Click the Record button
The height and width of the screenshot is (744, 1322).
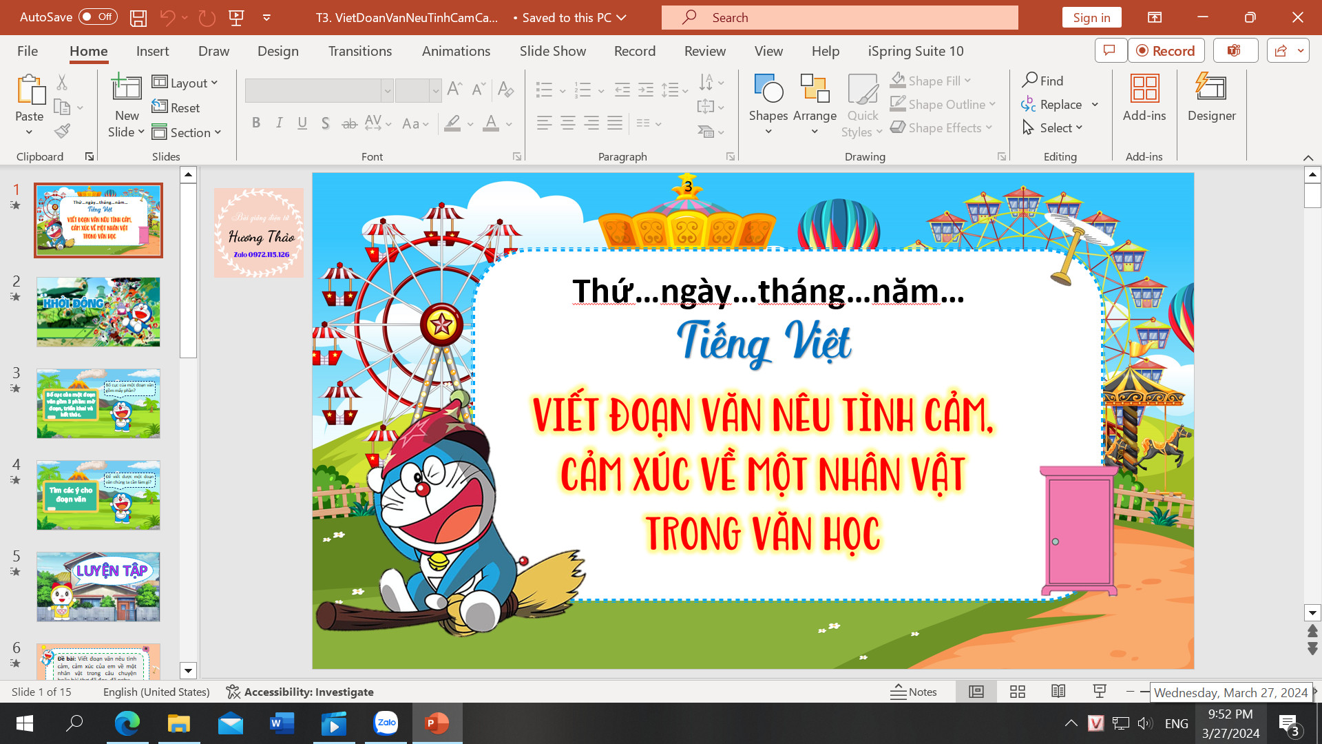click(x=1166, y=50)
